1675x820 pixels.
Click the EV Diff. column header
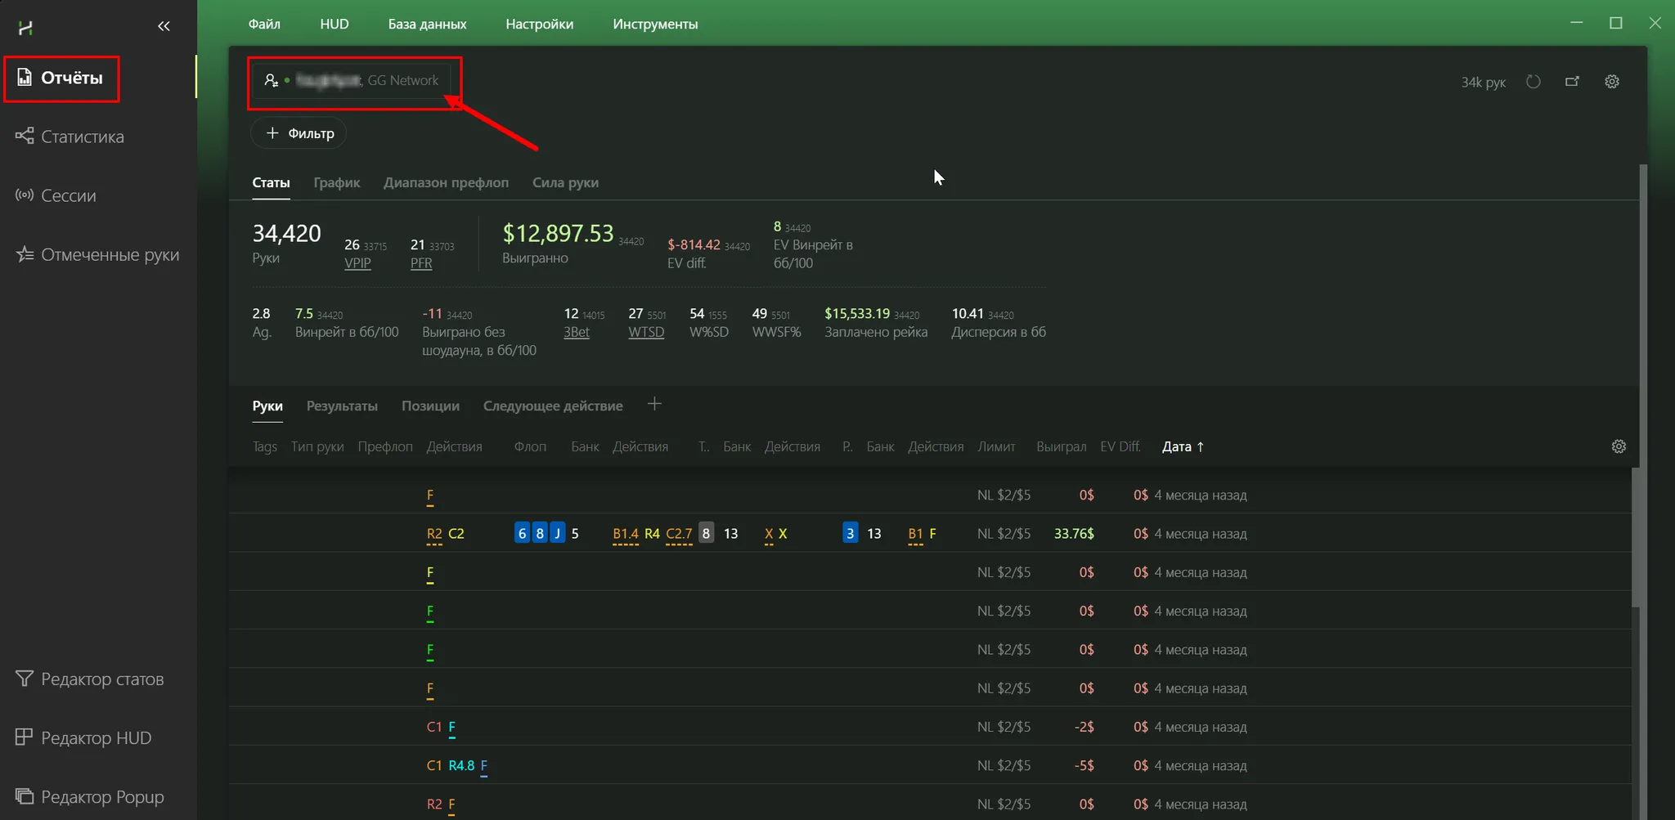click(x=1120, y=446)
